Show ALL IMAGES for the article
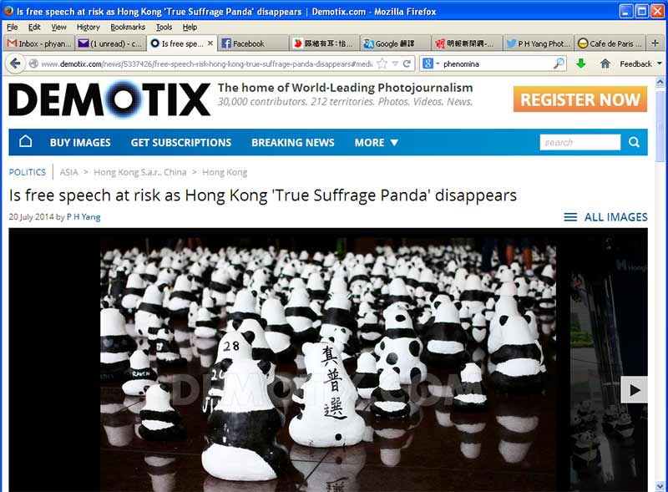 tap(605, 217)
